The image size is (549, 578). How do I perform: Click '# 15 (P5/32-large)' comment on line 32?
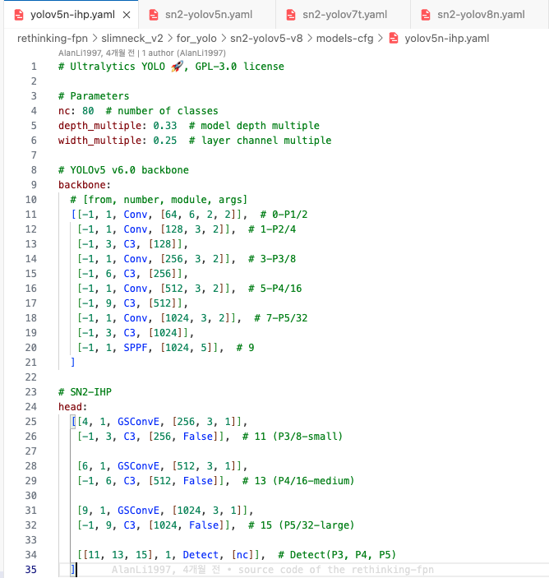point(302,525)
